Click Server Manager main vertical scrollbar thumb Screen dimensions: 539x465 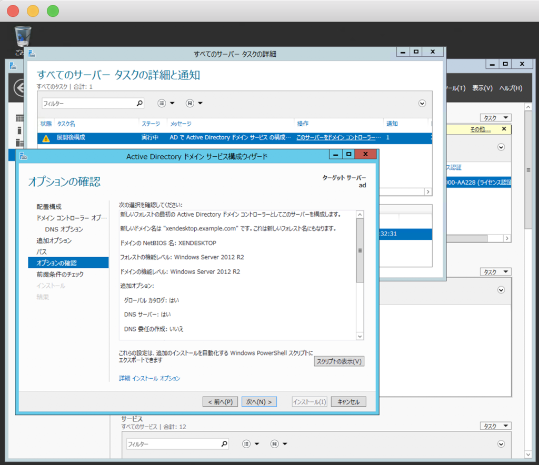click(528, 169)
